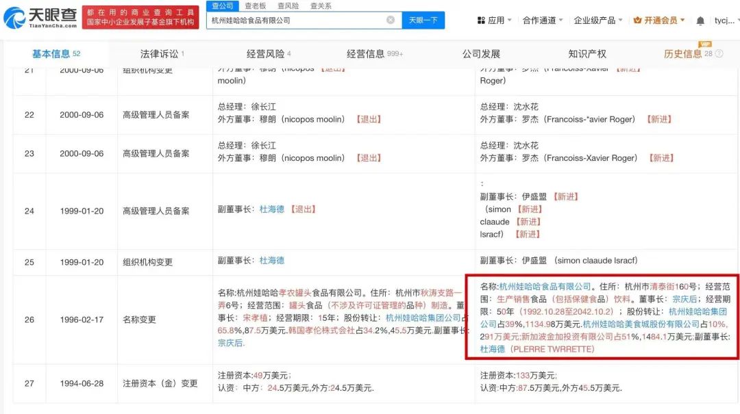Switch to the 法律诉讼 tab
This screenshot has height=414, width=740.
pyautogui.click(x=162, y=54)
